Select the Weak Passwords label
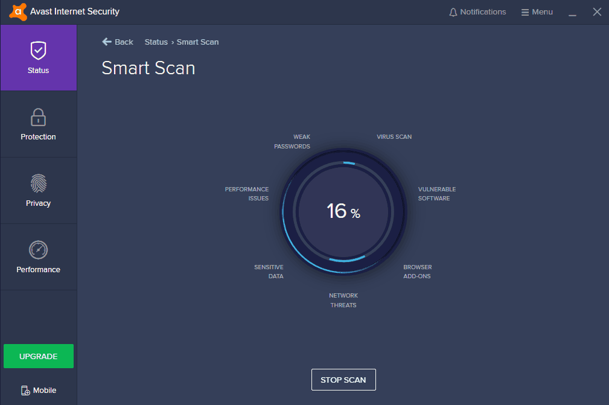The height and width of the screenshot is (405, 609). point(298,141)
